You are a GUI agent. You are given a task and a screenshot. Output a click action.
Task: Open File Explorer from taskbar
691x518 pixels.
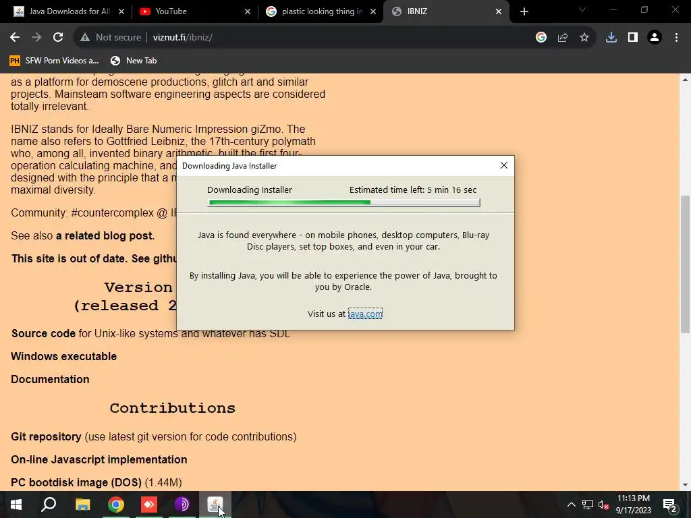(82, 505)
